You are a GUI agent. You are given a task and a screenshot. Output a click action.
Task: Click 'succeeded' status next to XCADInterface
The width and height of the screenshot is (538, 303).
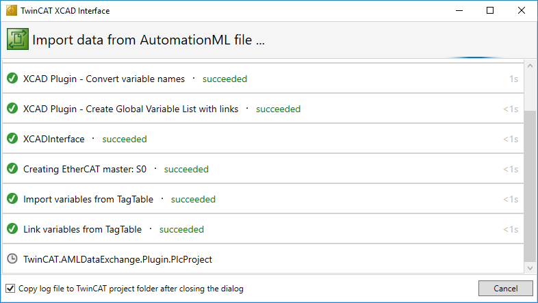pyautogui.click(x=125, y=139)
